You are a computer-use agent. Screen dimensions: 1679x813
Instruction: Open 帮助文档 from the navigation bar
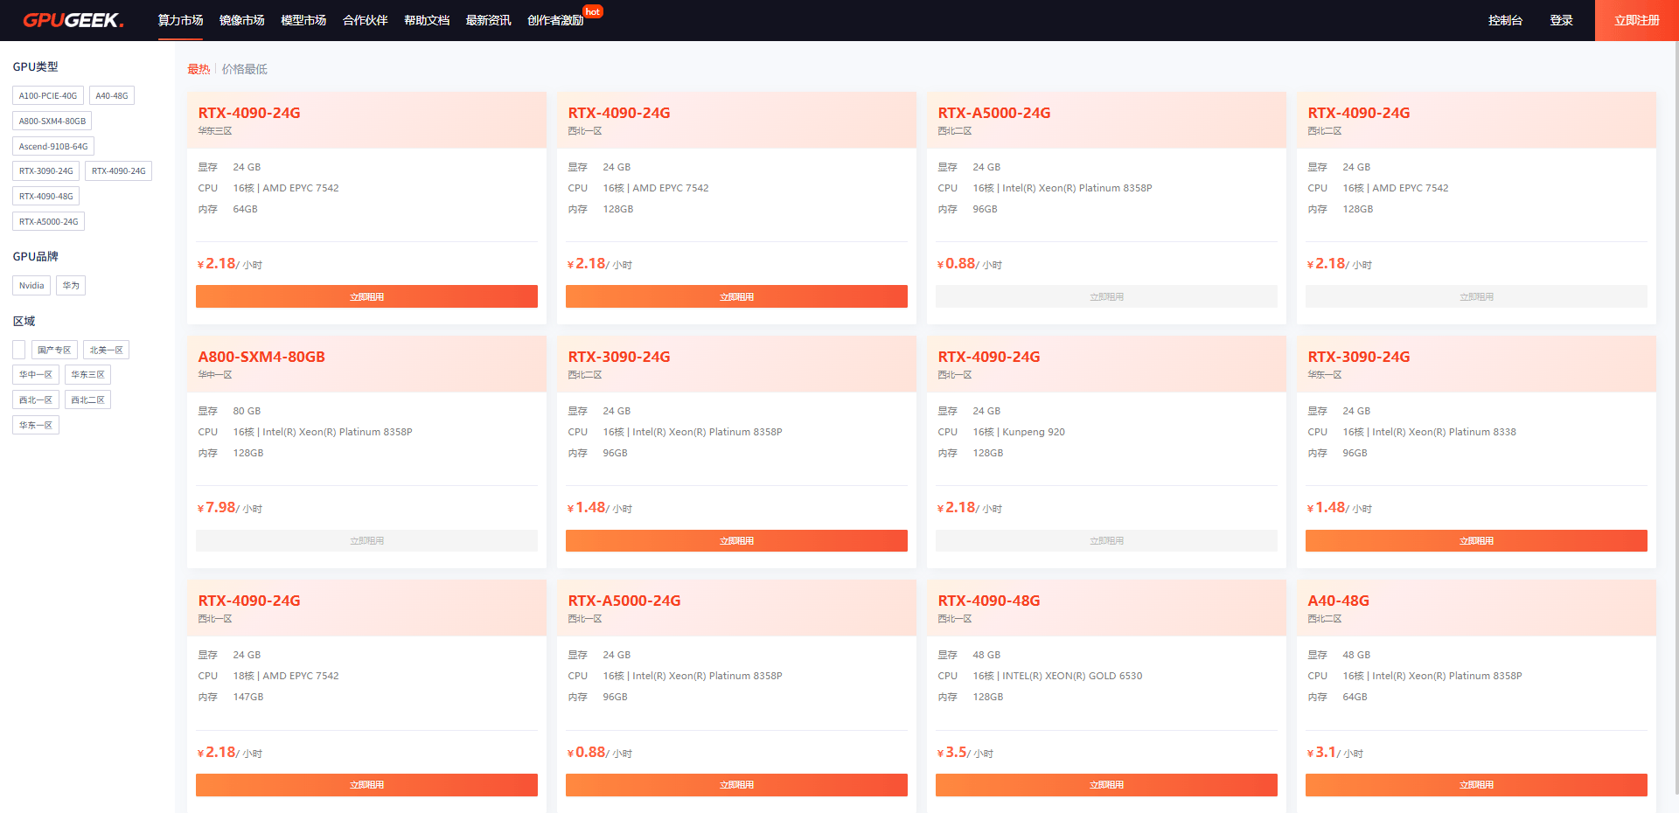pos(427,20)
